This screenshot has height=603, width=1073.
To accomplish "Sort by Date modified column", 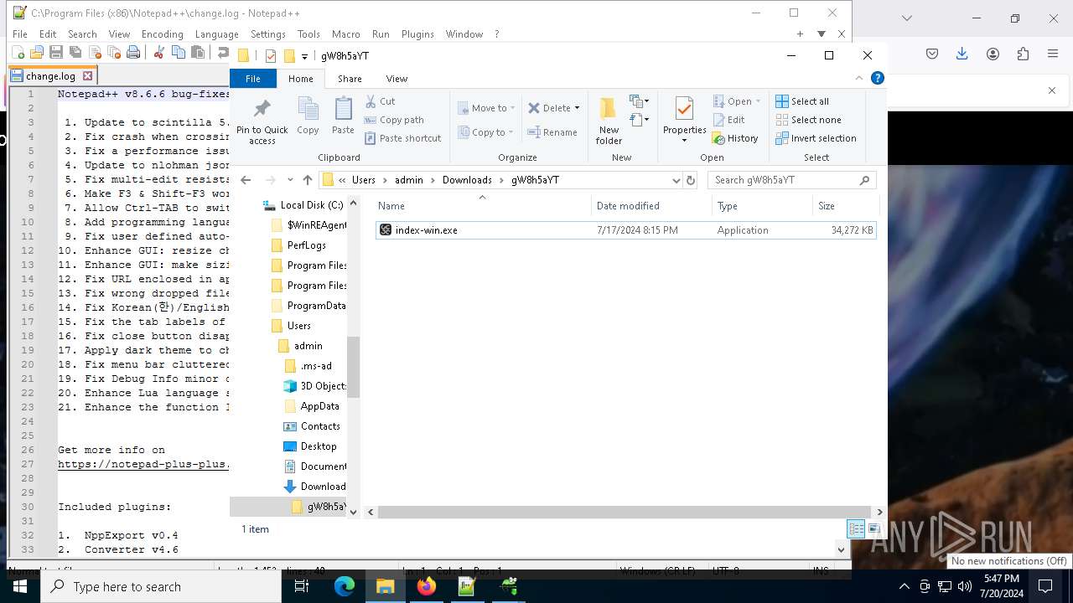I will point(651,206).
